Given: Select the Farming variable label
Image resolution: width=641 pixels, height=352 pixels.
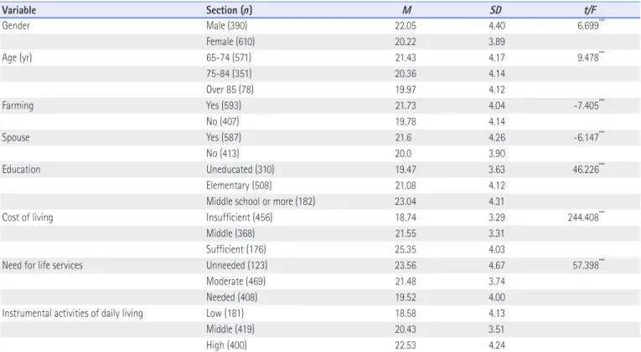Looking at the screenshot, I should click(18, 105).
